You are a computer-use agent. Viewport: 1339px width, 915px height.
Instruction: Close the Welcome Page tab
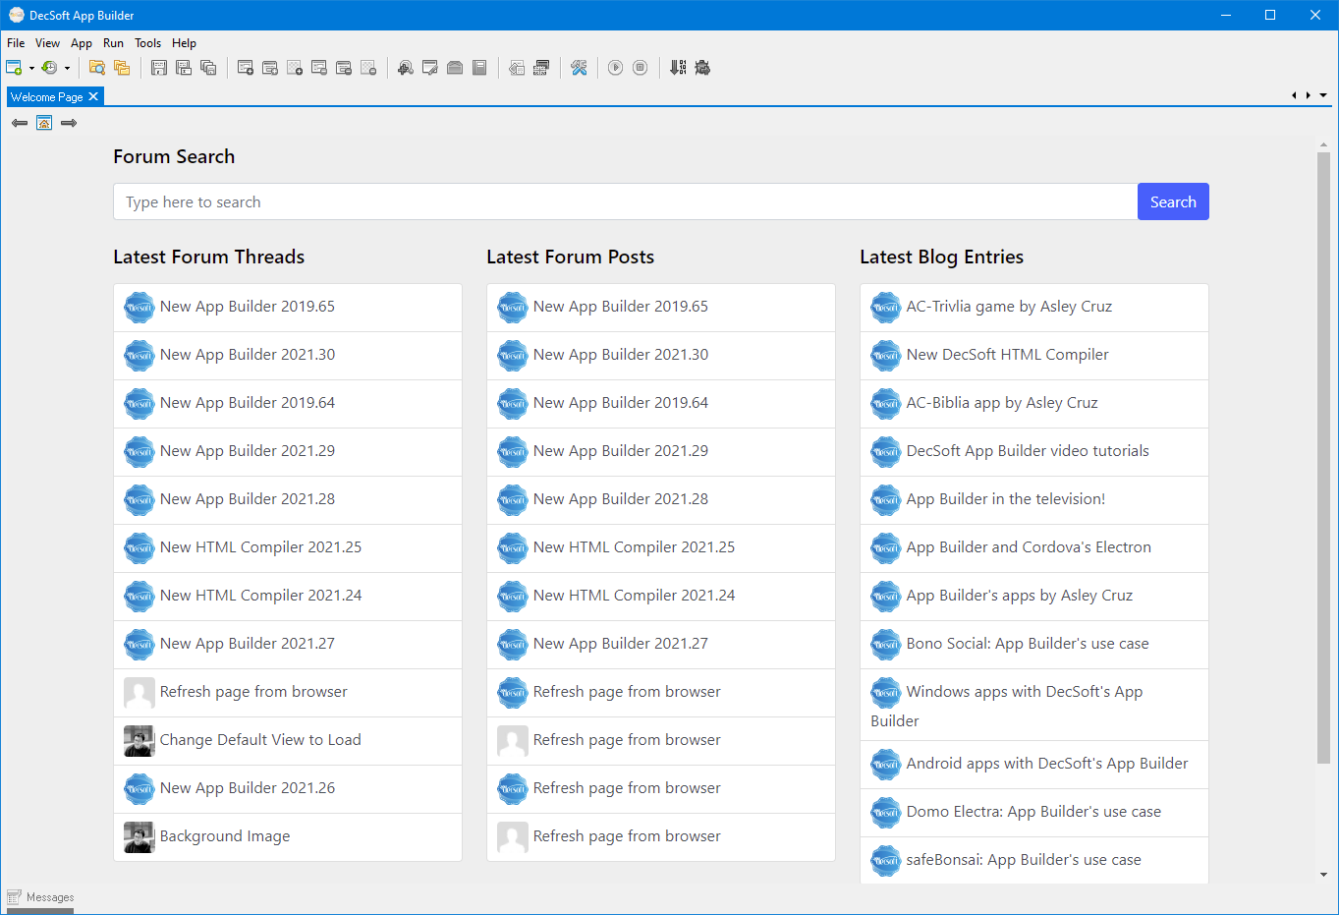click(x=93, y=96)
